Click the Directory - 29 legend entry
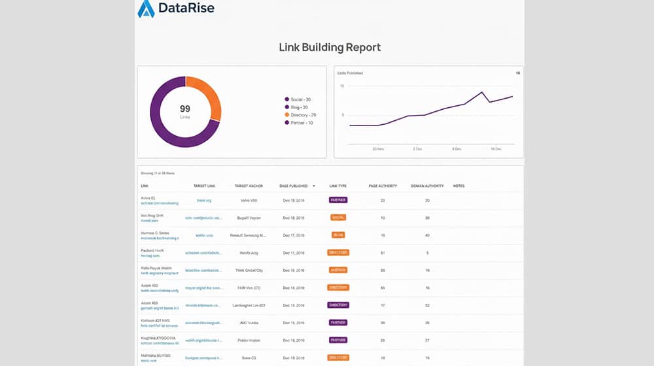Viewport: 654px width, 366px height. (300, 115)
